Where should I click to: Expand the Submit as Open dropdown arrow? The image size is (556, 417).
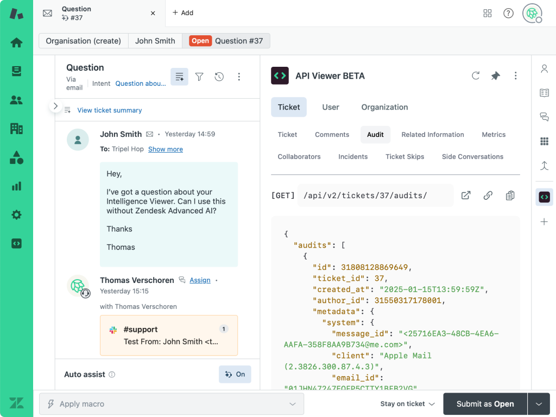539,404
